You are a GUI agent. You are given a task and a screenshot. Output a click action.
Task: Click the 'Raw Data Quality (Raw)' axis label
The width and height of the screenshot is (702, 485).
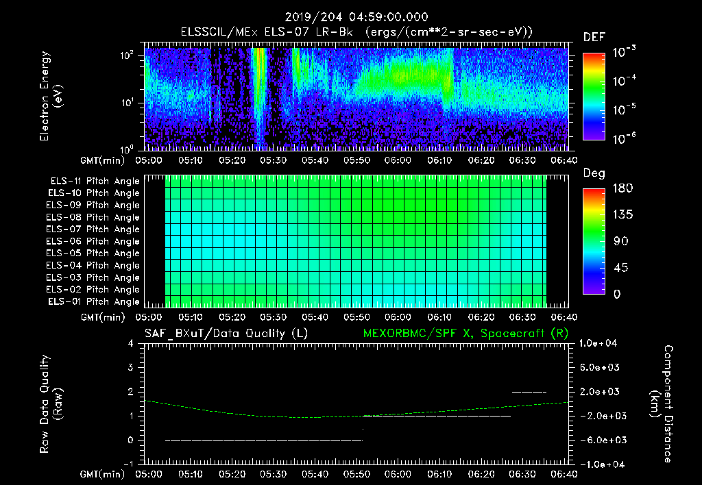click(x=51, y=404)
